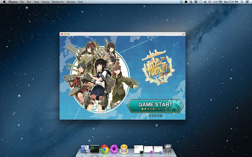Enter fullscreen with the window's arrows icon
252x157 pixels.
coord(183,34)
